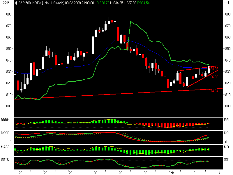This screenshot has width=233, height=175.
Task: Click the RSI label beside the top subpanel
Action: (227, 119)
